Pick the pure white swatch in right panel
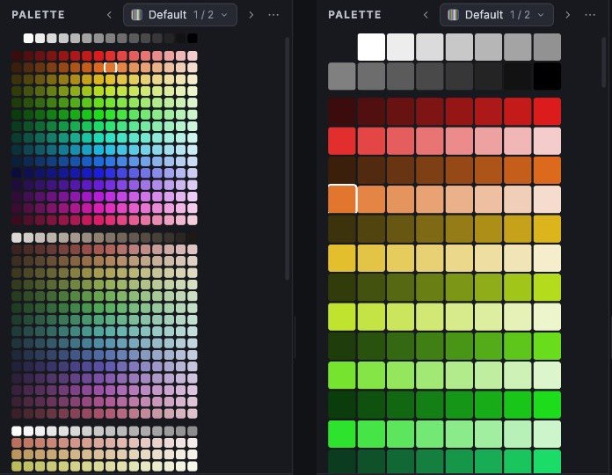This screenshot has width=612, height=475. tap(371, 47)
